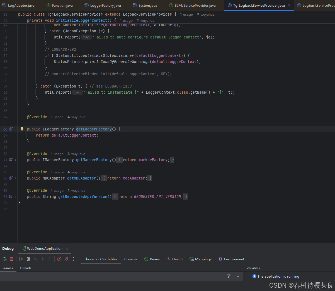Image resolution: width=335 pixels, height=291 pixels.
Task: Open the thread selector dropdown arrow
Action: 238,276
